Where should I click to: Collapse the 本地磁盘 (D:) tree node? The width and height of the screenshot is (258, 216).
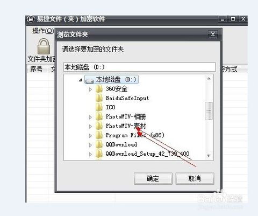[x=81, y=80]
